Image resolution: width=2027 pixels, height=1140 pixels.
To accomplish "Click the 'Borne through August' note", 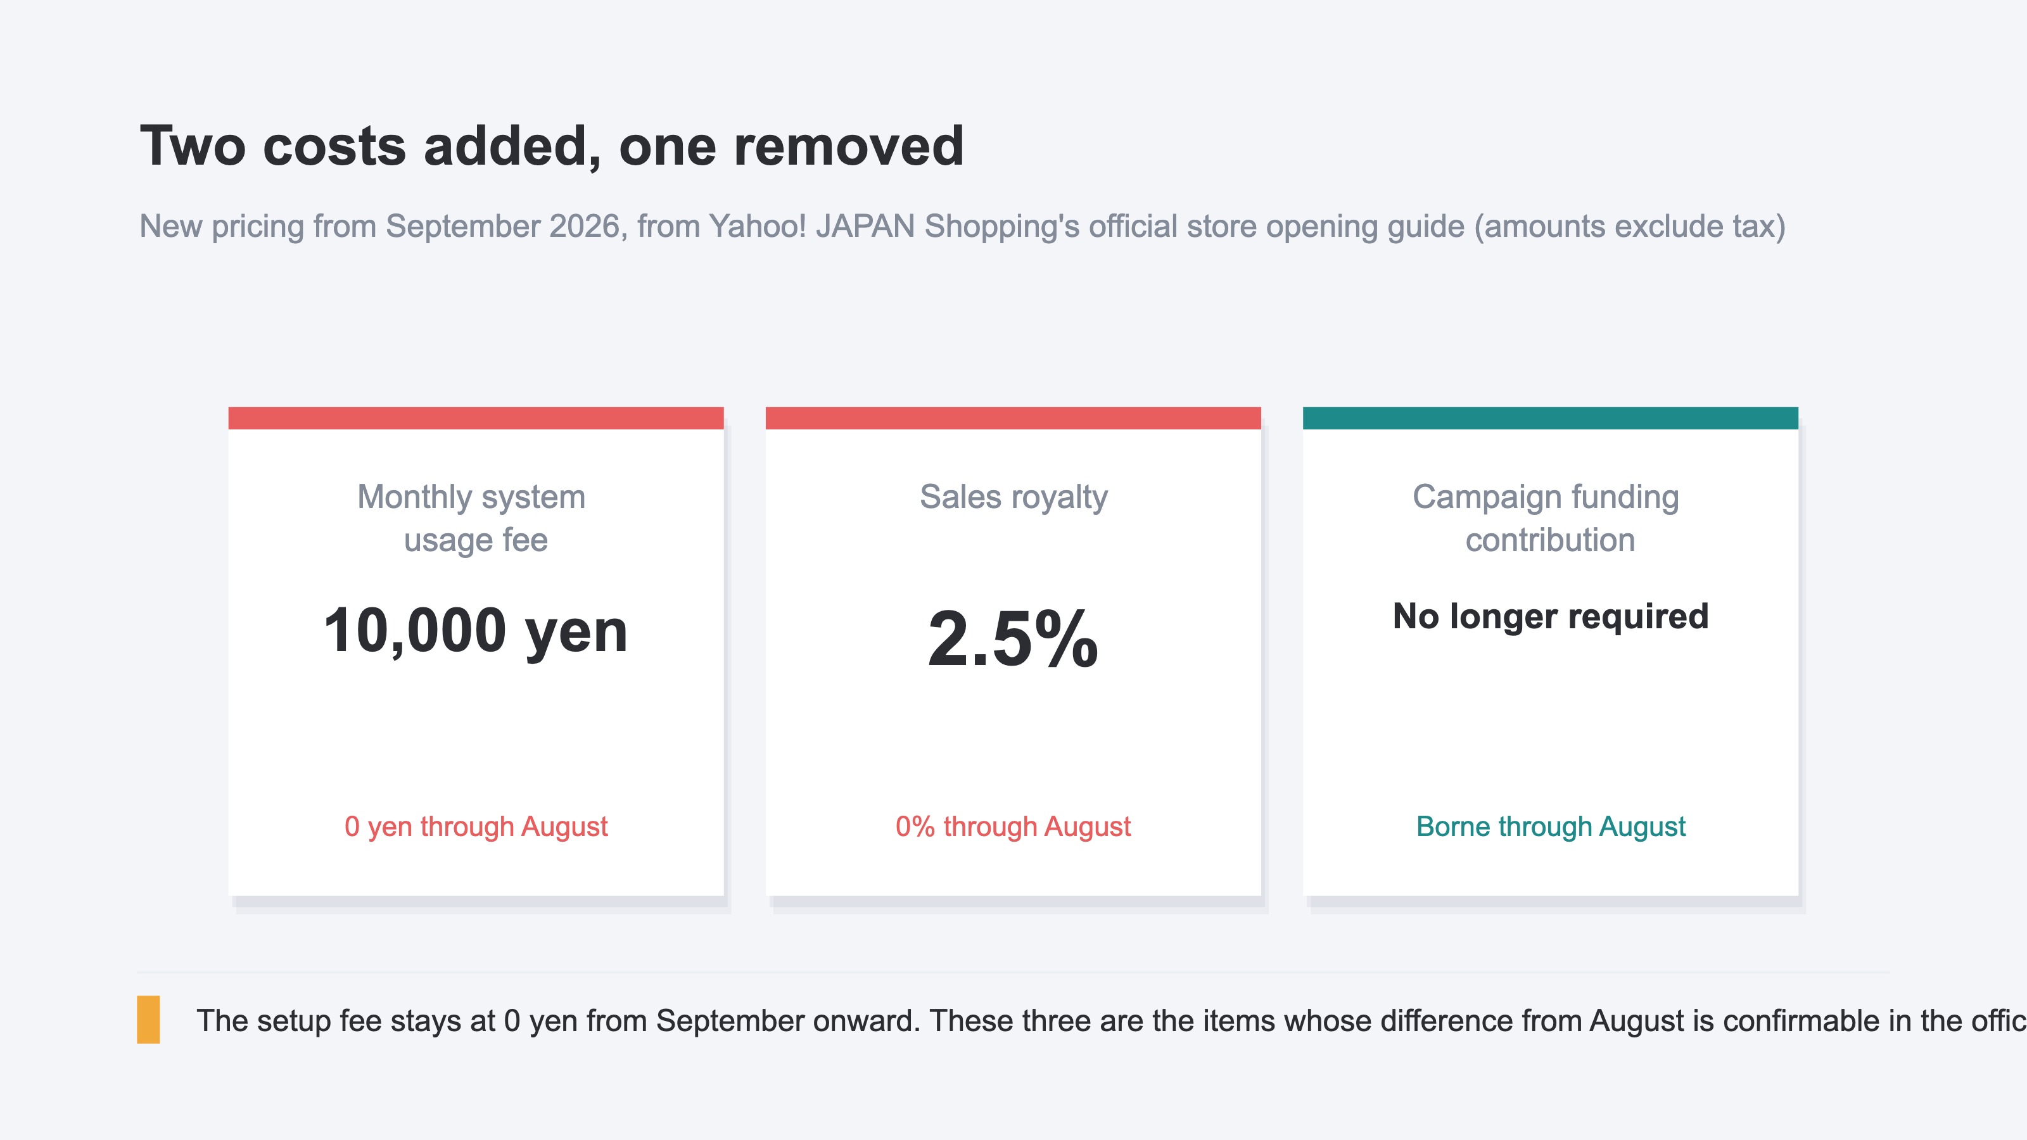I will pos(1550,827).
